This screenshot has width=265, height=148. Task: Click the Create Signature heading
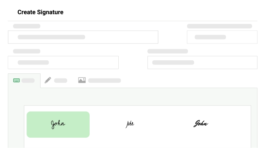[41, 12]
